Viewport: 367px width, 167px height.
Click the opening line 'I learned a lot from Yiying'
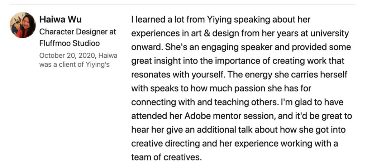182,20
